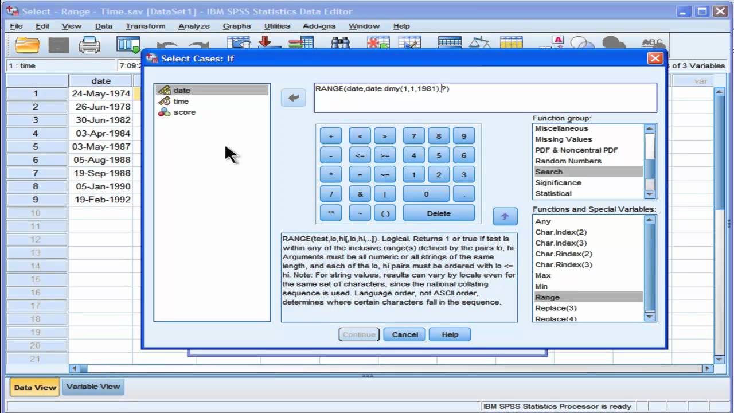The image size is (734, 413).
Task: Select PDF & Noncentral PDF group
Action: [588, 150]
